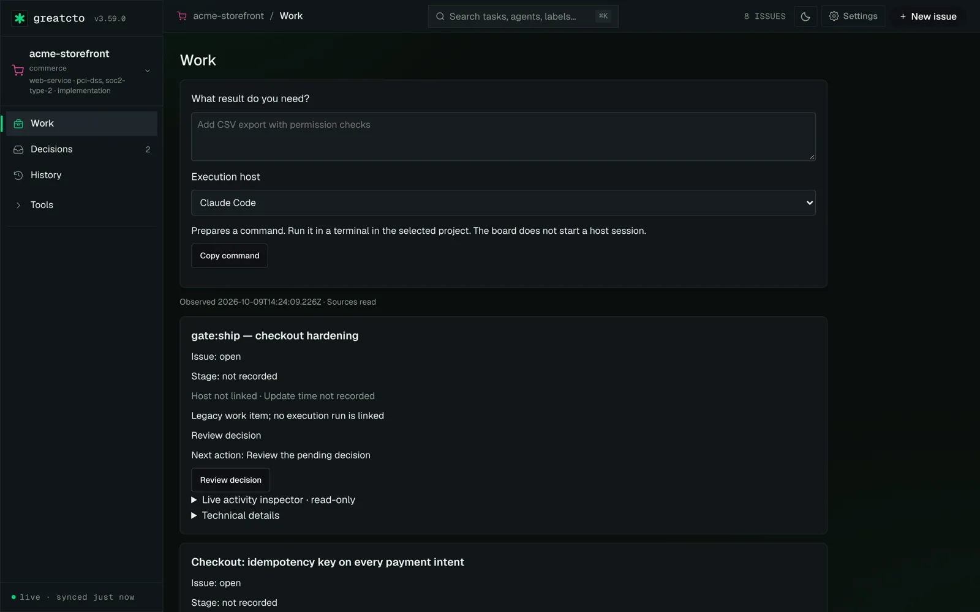
Task: Click the inbox icon next to Decisions
Action: coord(18,149)
